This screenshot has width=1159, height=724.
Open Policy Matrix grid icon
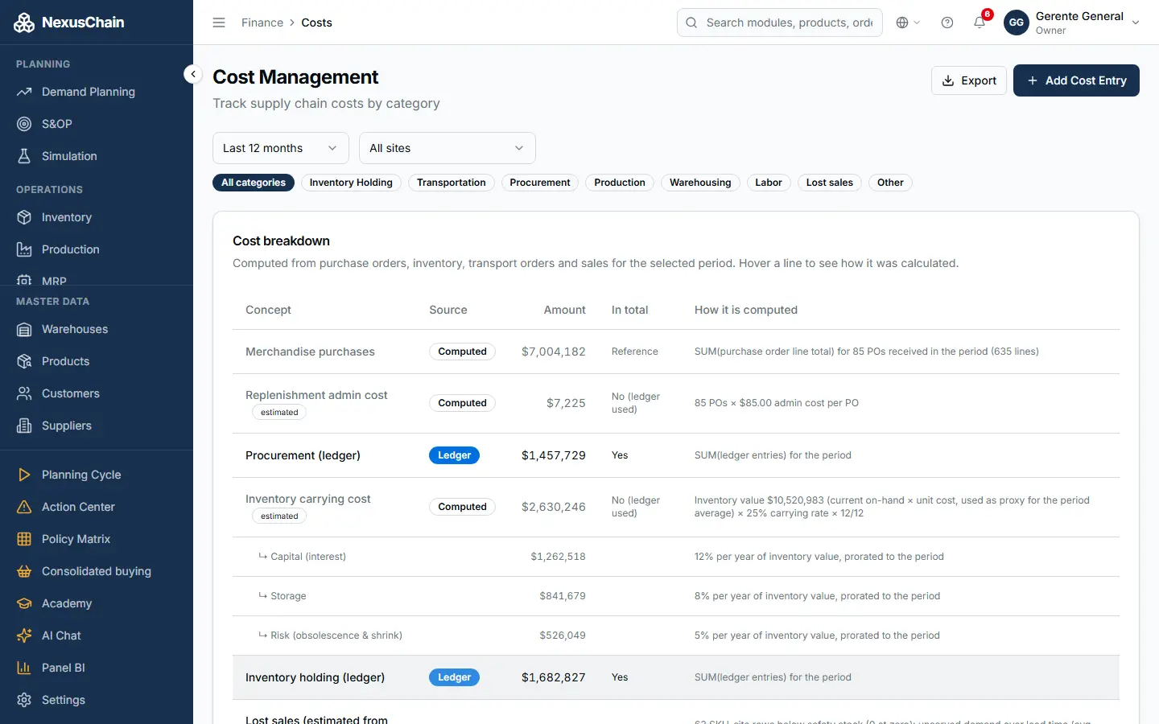[24, 539]
